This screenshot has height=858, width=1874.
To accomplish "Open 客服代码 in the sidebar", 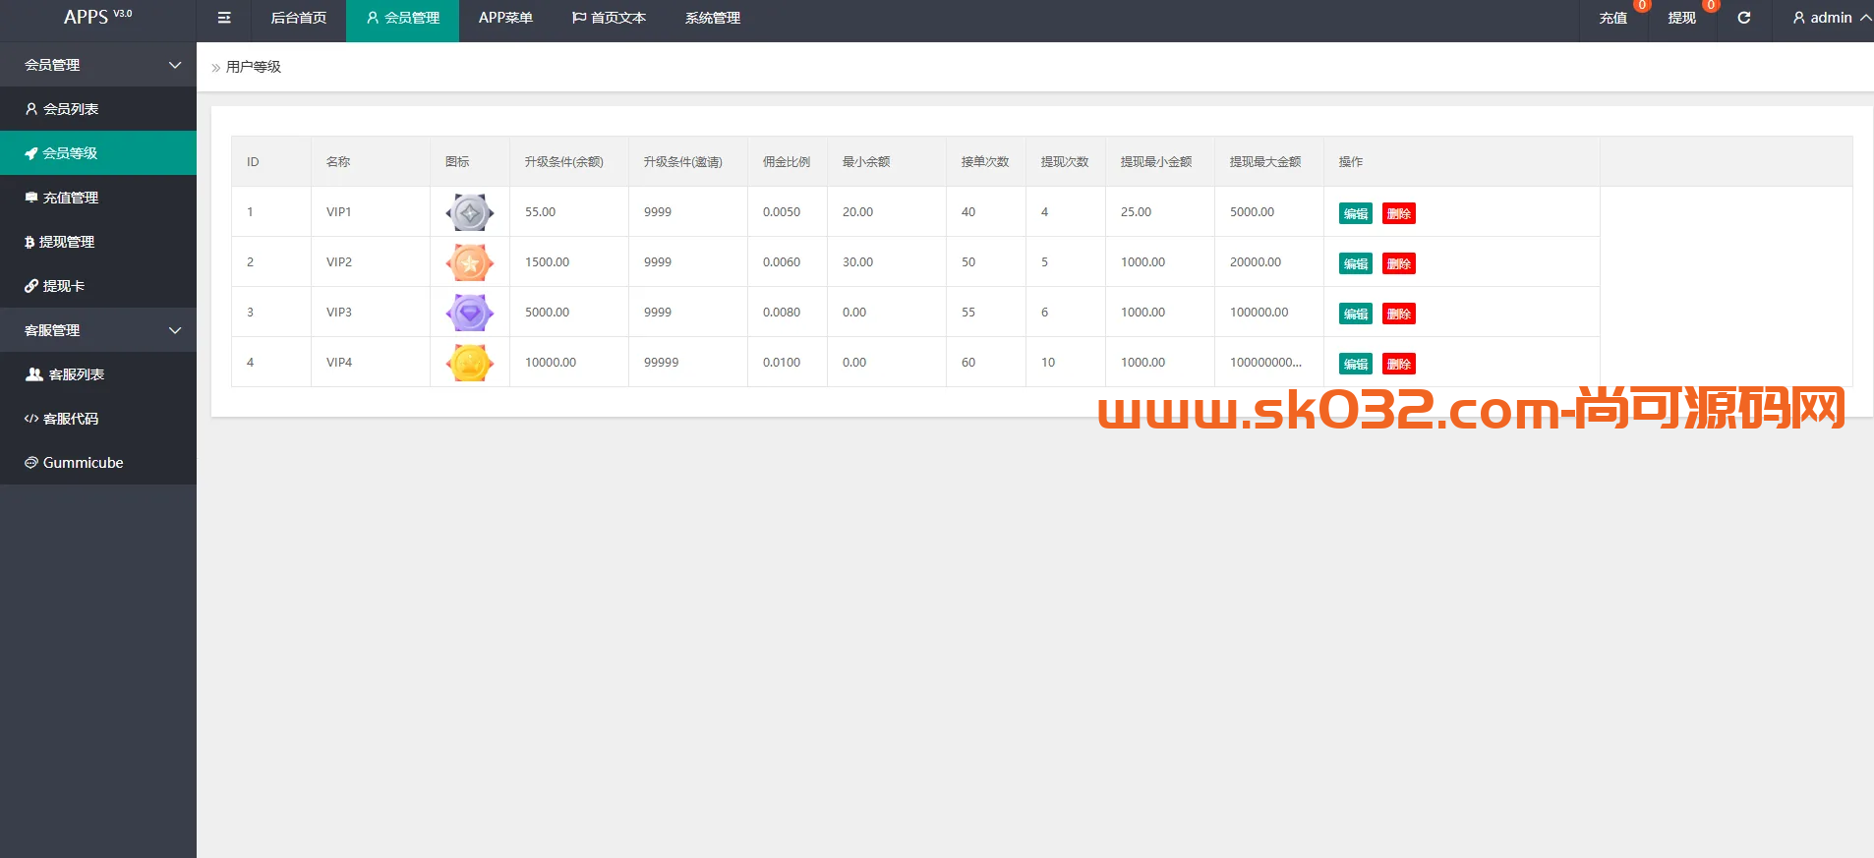I will click(x=71, y=419).
